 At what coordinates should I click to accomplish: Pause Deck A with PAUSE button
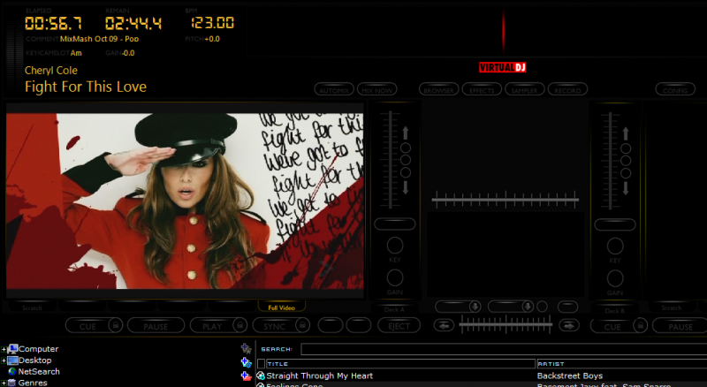coord(156,326)
